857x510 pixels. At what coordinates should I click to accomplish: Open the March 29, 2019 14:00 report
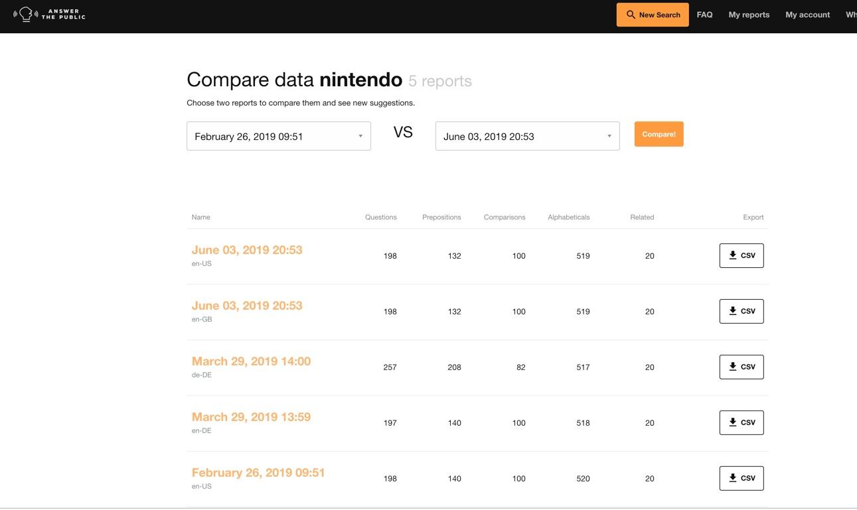(251, 361)
